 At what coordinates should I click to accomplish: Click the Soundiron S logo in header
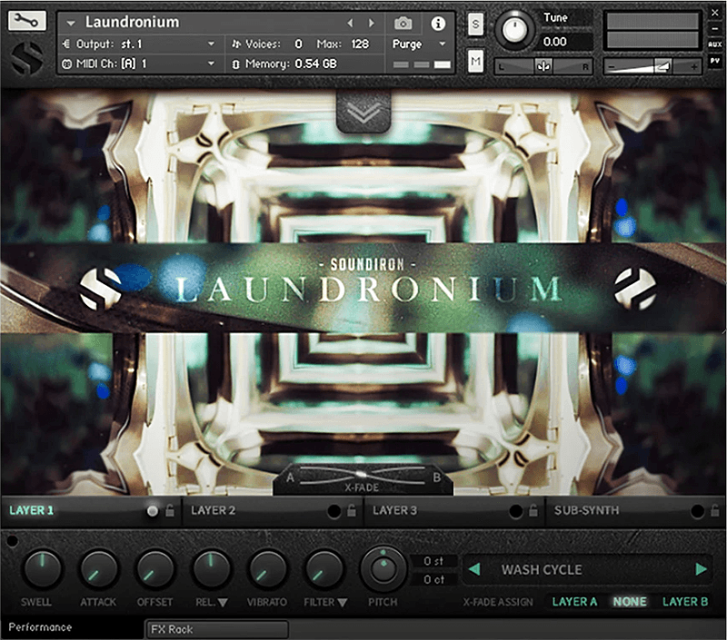click(27, 58)
